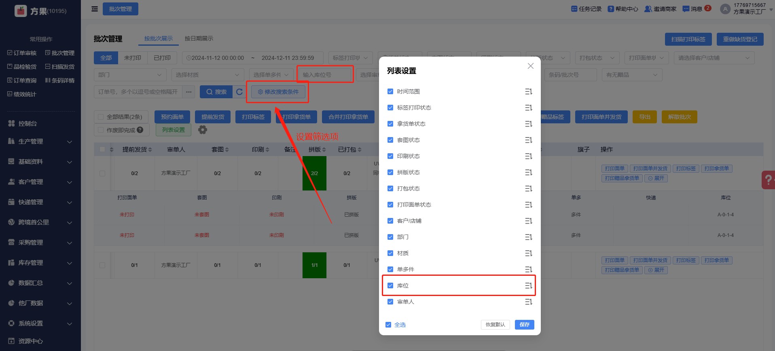The width and height of the screenshot is (775, 351).
Task: Click the sort handle for 客户/店铺
Action: pos(528,221)
